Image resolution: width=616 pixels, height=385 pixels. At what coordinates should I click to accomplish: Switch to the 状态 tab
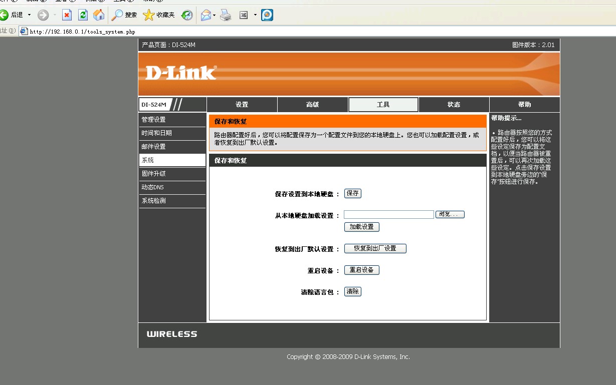pos(454,105)
